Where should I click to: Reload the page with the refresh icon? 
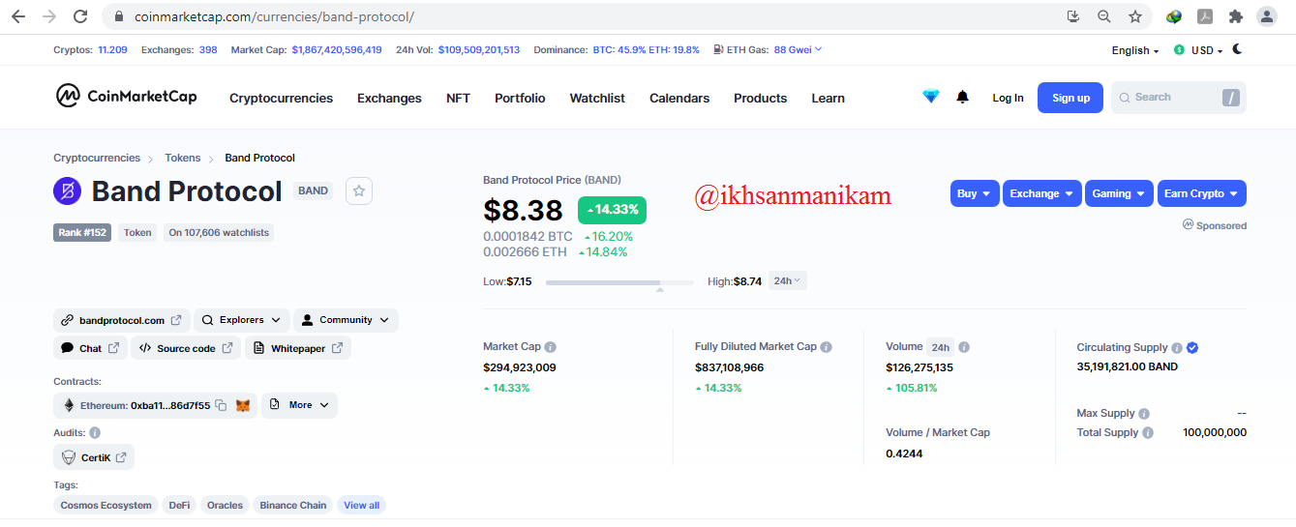pyautogui.click(x=80, y=16)
